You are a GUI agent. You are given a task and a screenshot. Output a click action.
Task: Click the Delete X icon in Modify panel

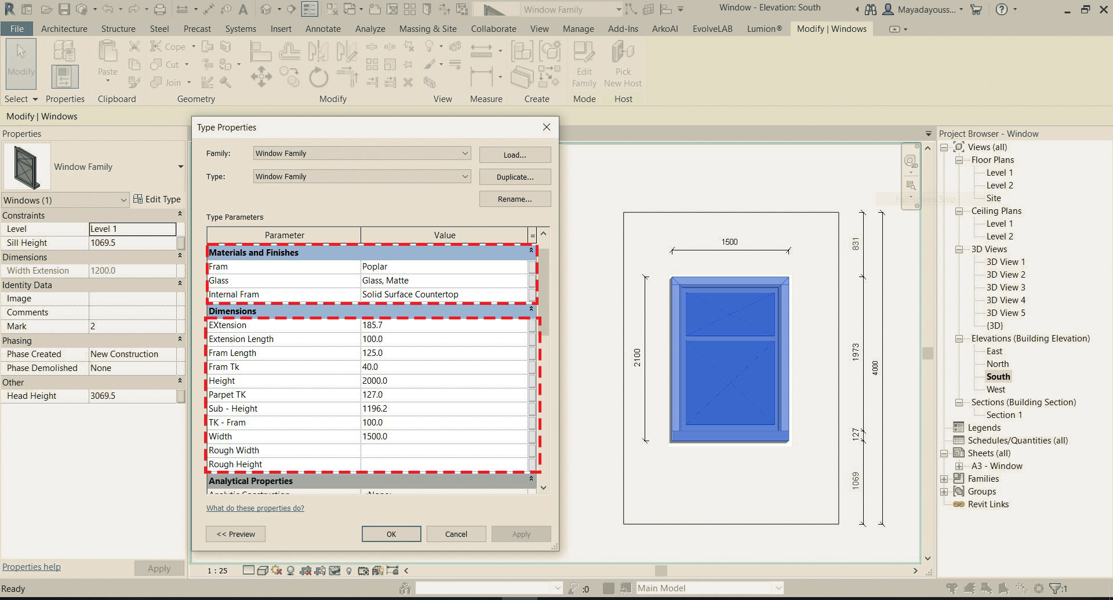408,82
